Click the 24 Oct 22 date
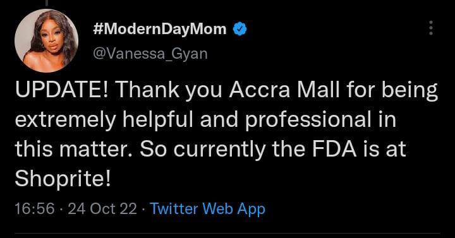 (102, 209)
